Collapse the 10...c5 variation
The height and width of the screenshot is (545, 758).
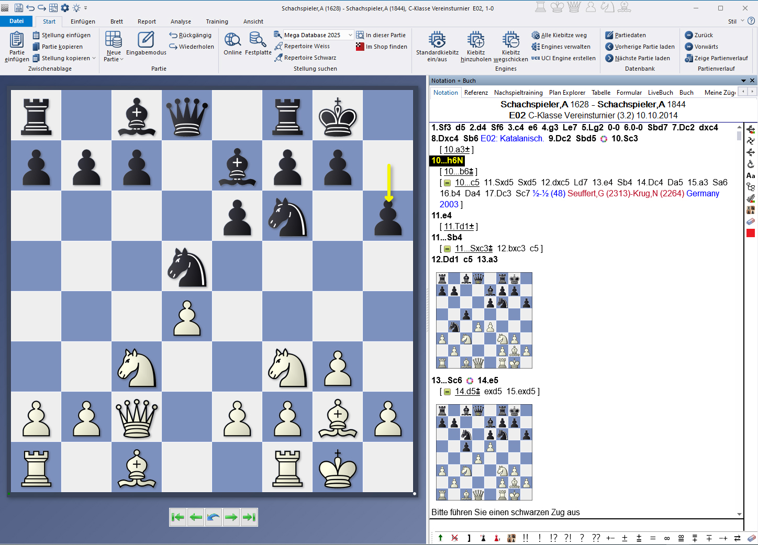coord(447,183)
